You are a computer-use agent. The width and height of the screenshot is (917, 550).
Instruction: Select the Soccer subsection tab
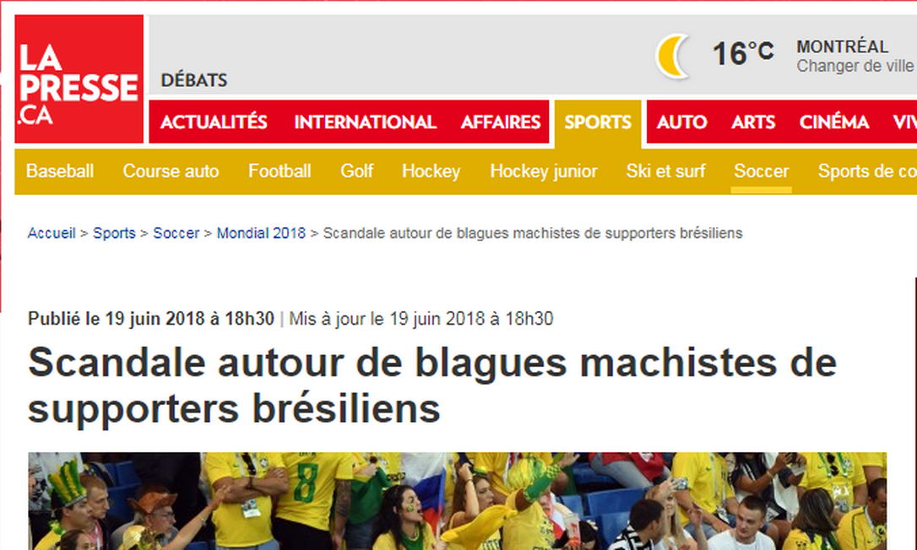(761, 171)
